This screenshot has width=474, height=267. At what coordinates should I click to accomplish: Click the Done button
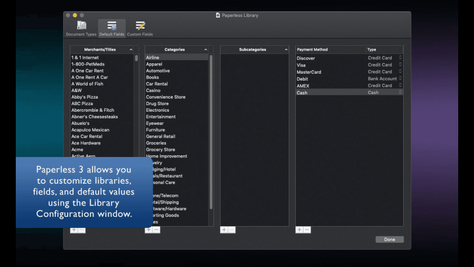390,240
